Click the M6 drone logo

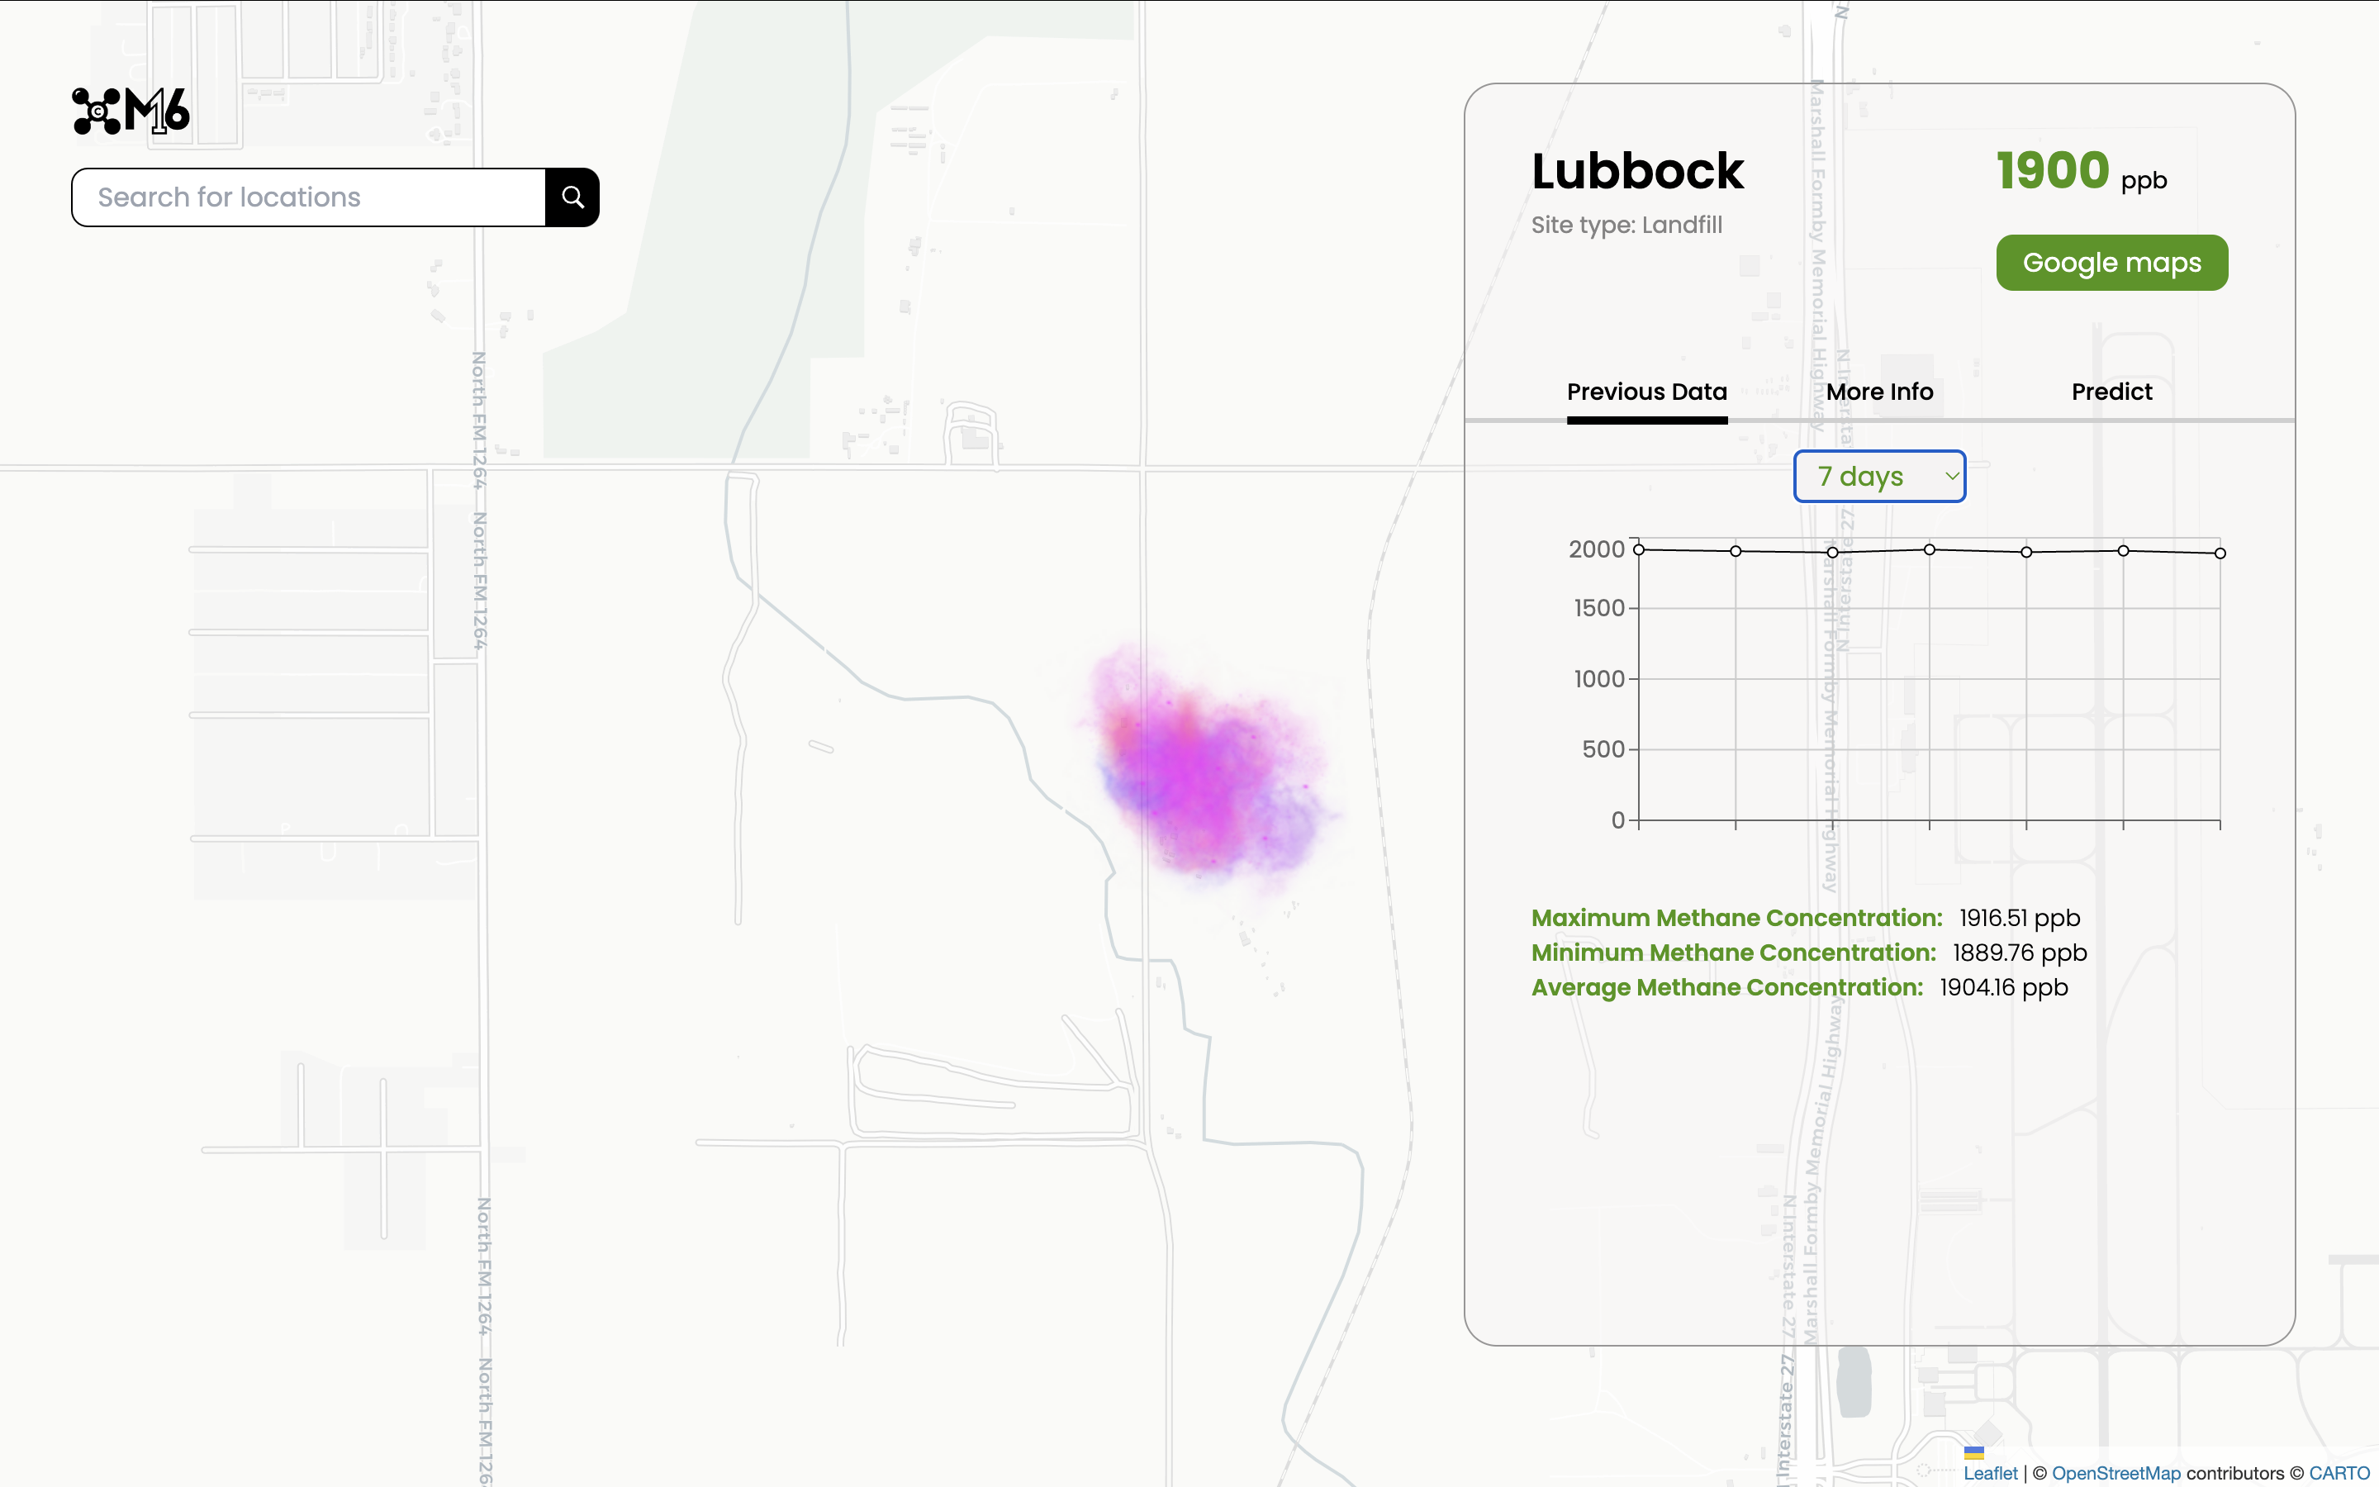pyautogui.click(x=131, y=112)
